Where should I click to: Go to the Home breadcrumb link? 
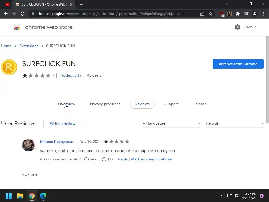point(6,46)
